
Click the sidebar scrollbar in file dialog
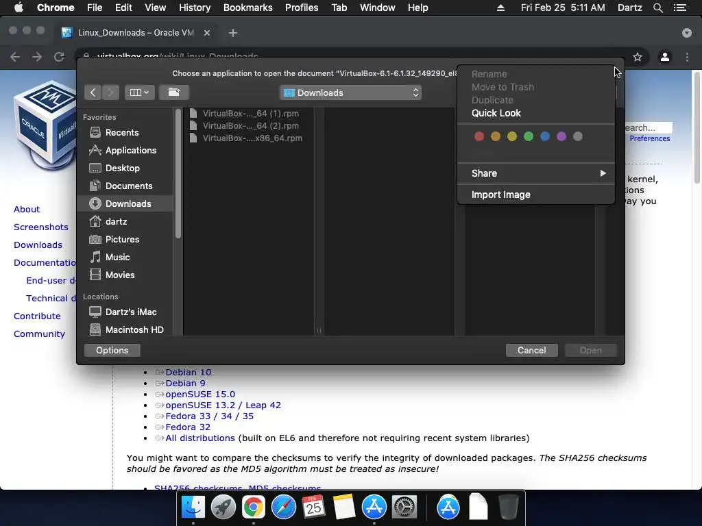click(178, 173)
